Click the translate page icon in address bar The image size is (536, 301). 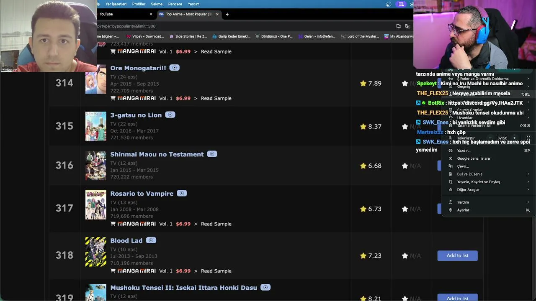[407, 26]
